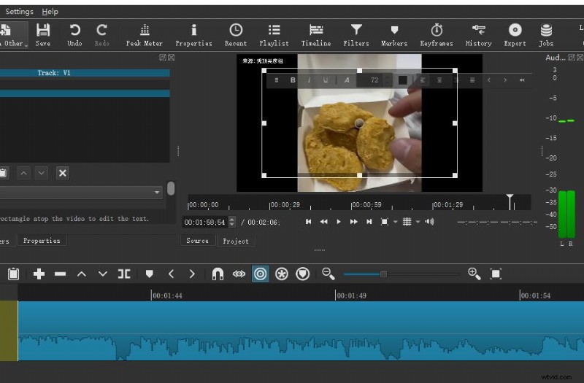Image resolution: width=584 pixels, height=383 pixels.
Task: Open the Filters panel
Action: [x=356, y=35]
